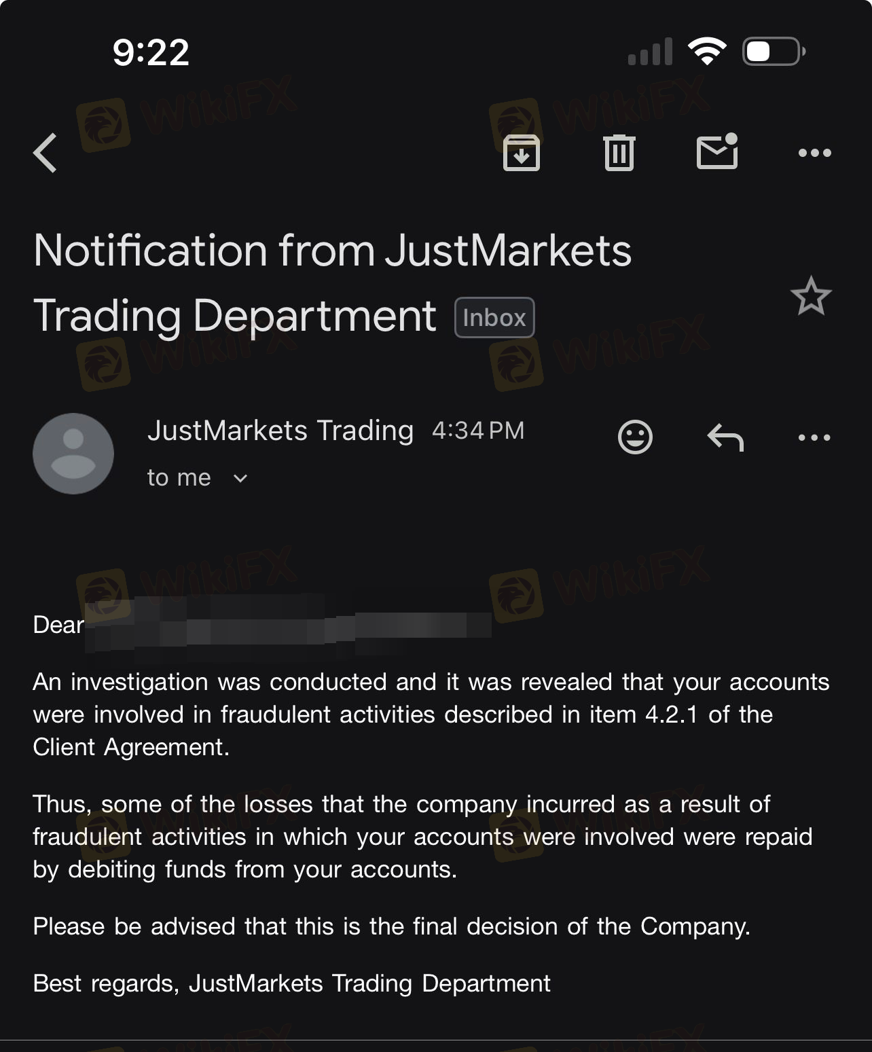
Task: Tap the email subject title
Action: 332,283
